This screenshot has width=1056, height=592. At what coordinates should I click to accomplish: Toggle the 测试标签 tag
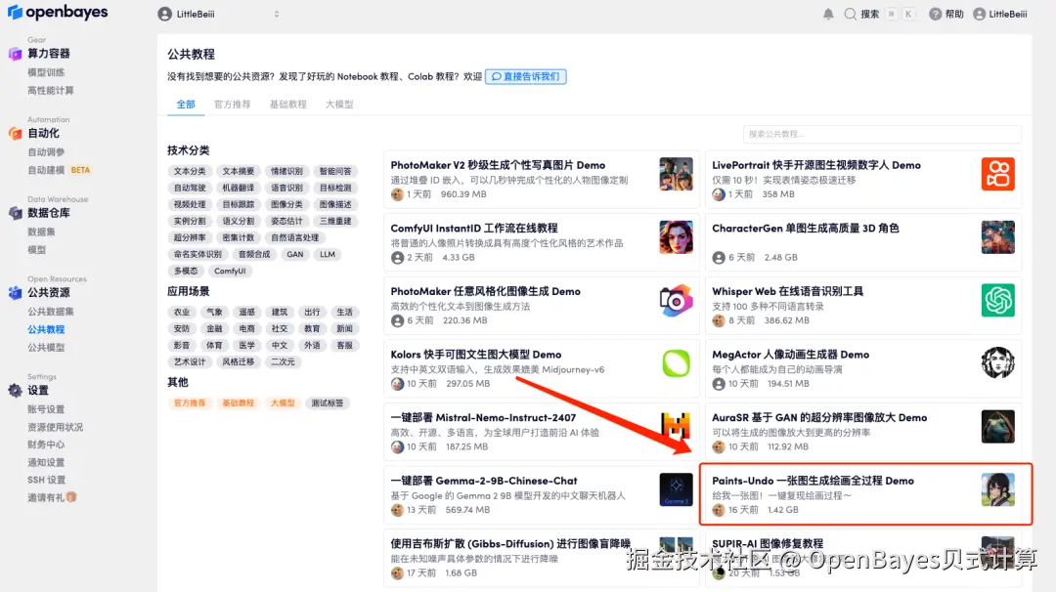[x=328, y=402]
